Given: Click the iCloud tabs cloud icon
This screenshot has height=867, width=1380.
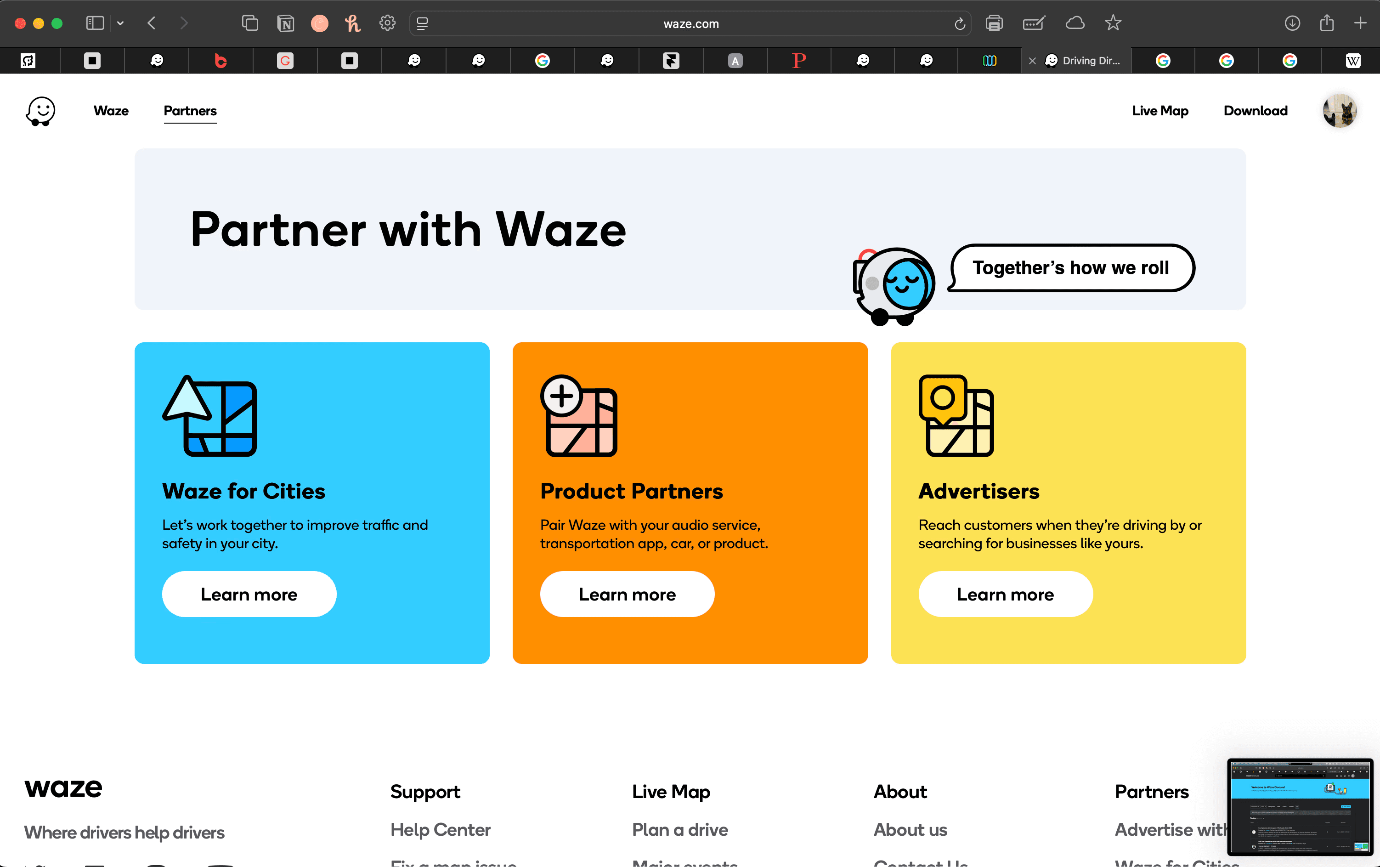Looking at the screenshot, I should click(x=1075, y=23).
